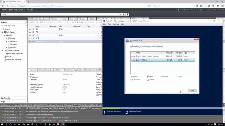Open the console dropdown in VM toolbar
The height and width of the screenshot is (126, 225).
point(77,22)
